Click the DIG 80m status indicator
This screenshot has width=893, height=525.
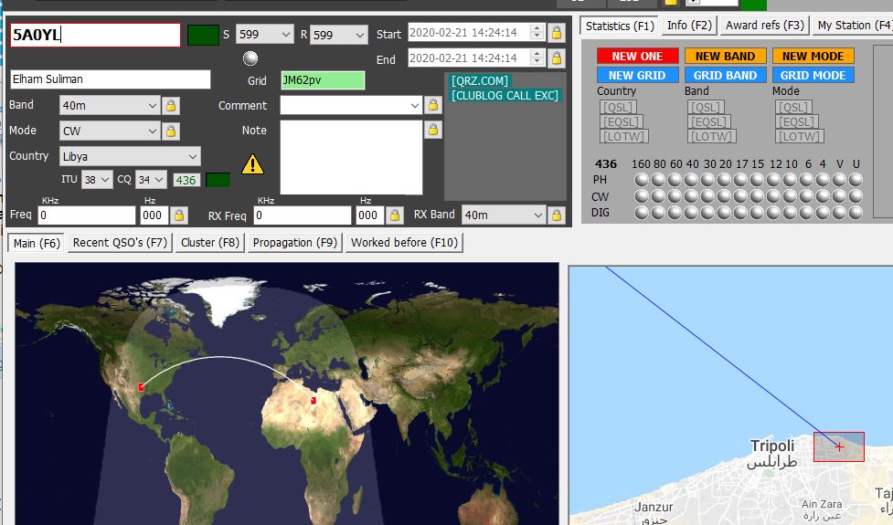click(658, 212)
